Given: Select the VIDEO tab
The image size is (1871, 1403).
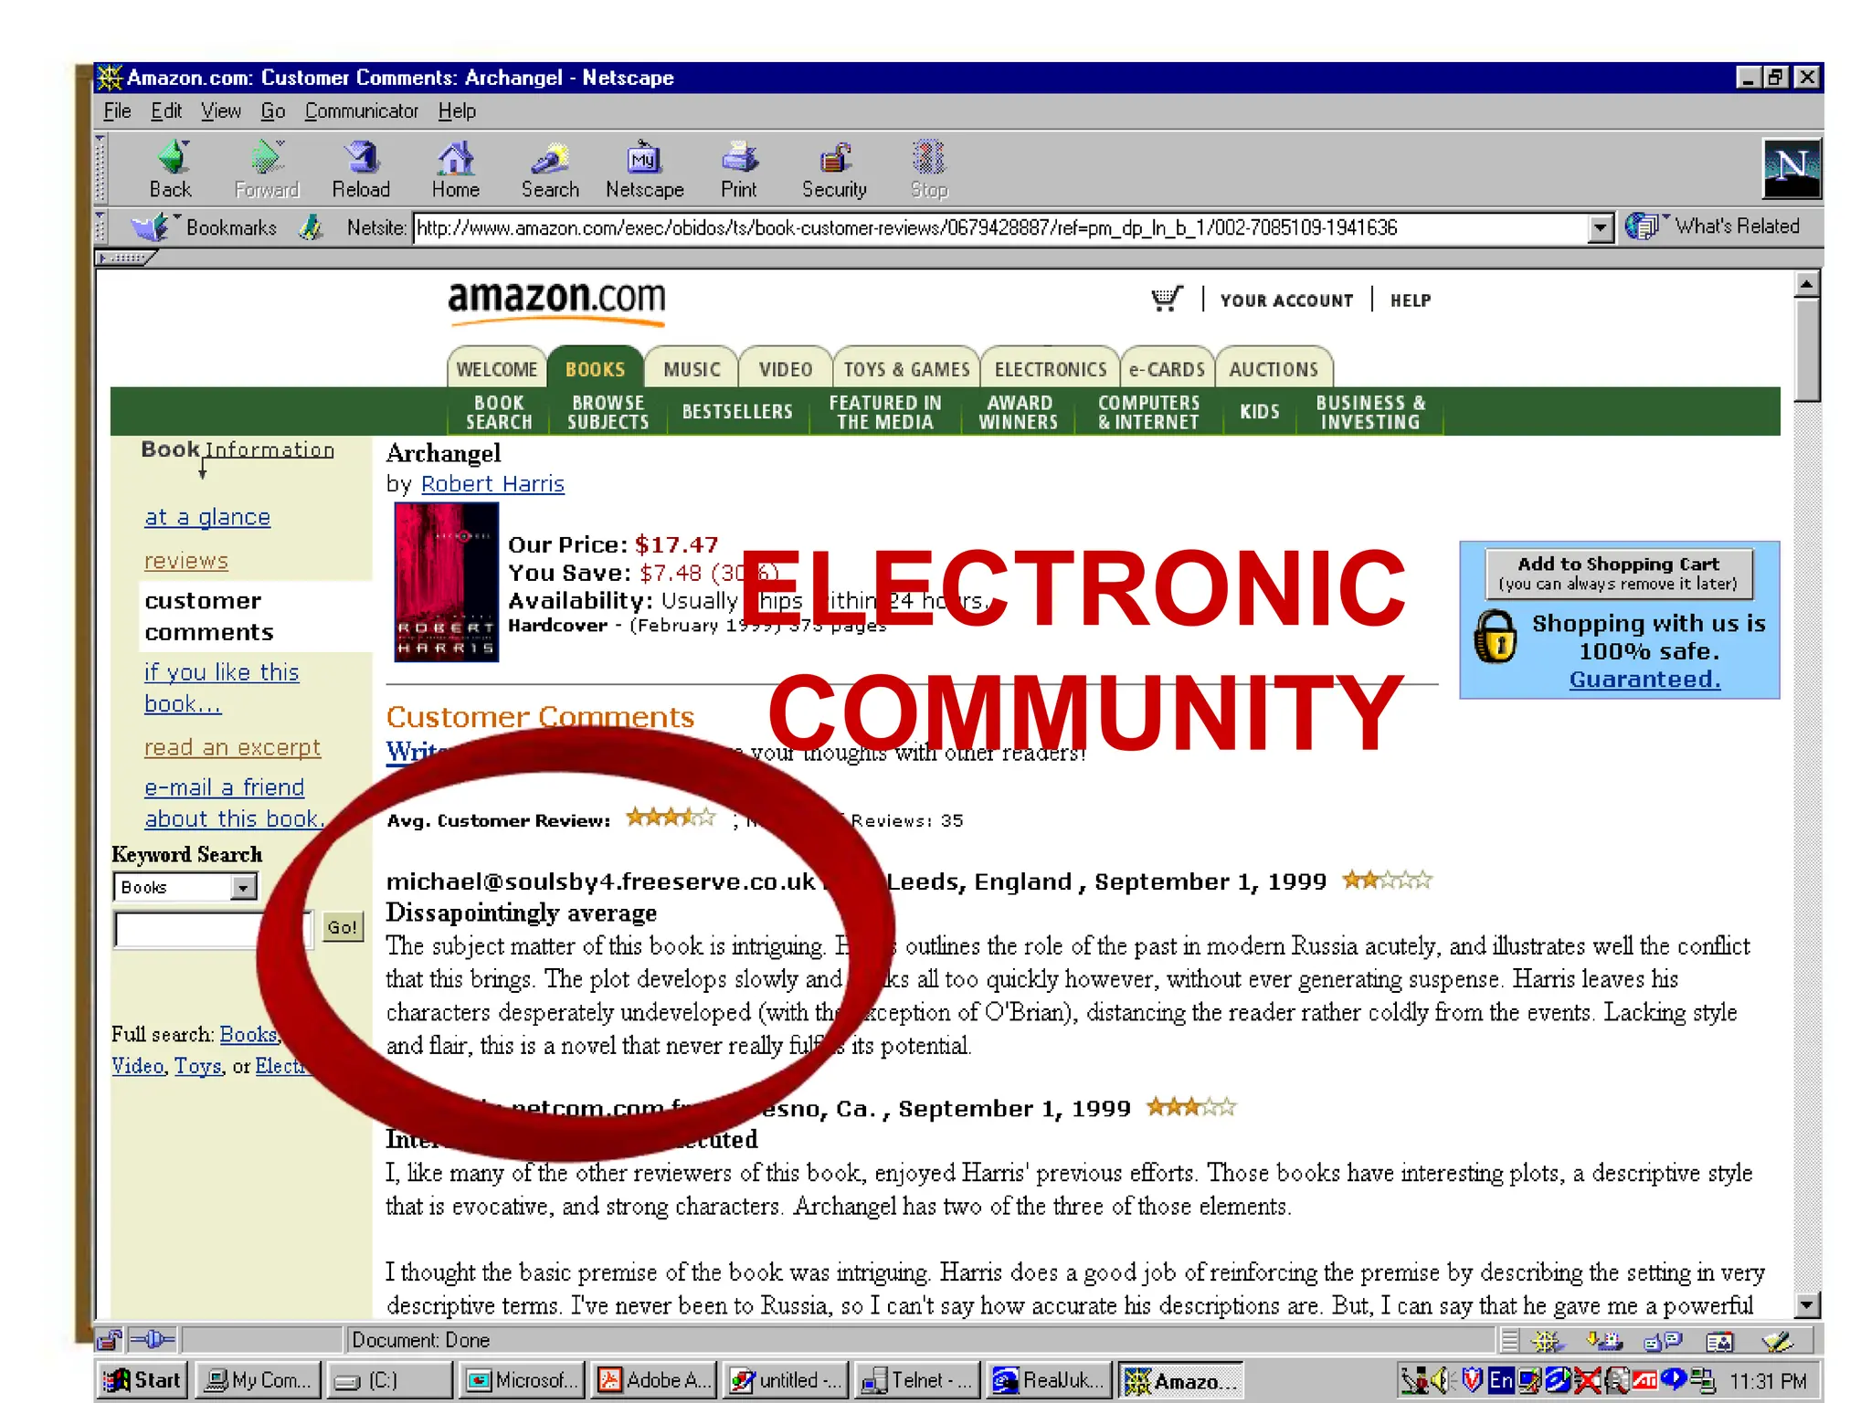Looking at the screenshot, I should coord(786,368).
